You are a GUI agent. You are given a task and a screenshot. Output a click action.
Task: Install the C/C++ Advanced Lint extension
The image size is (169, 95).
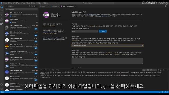pyautogui.click(x=36, y=74)
